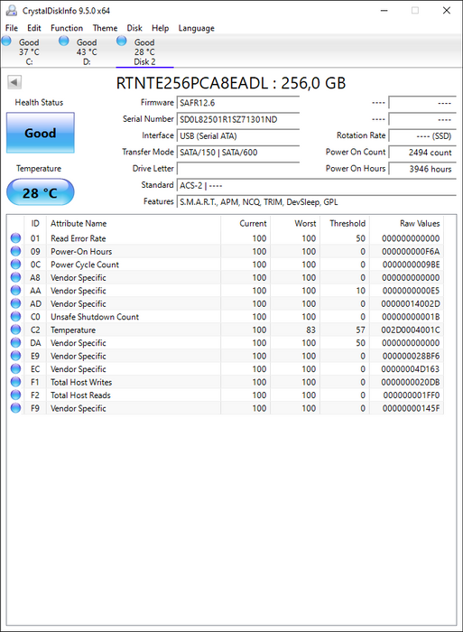Click the Good health status button
463x632 pixels.
(x=41, y=133)
